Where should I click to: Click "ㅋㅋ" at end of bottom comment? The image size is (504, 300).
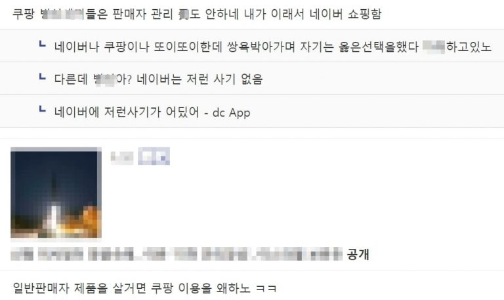(266, 288)
